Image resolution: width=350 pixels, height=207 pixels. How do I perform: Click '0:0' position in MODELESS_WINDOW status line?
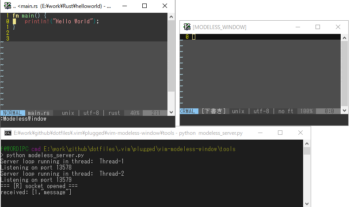[x=330, y=111]
